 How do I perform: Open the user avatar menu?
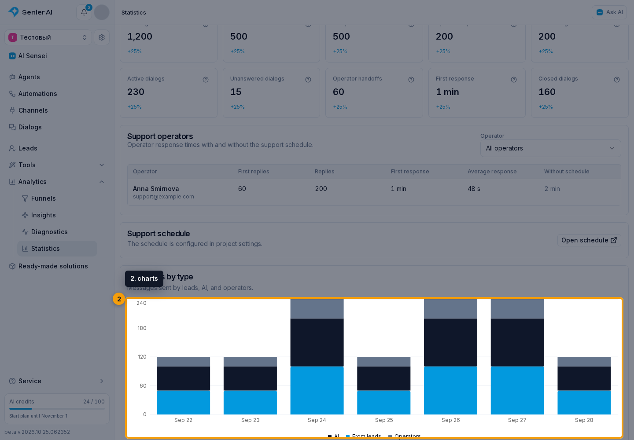pos(102,12)
